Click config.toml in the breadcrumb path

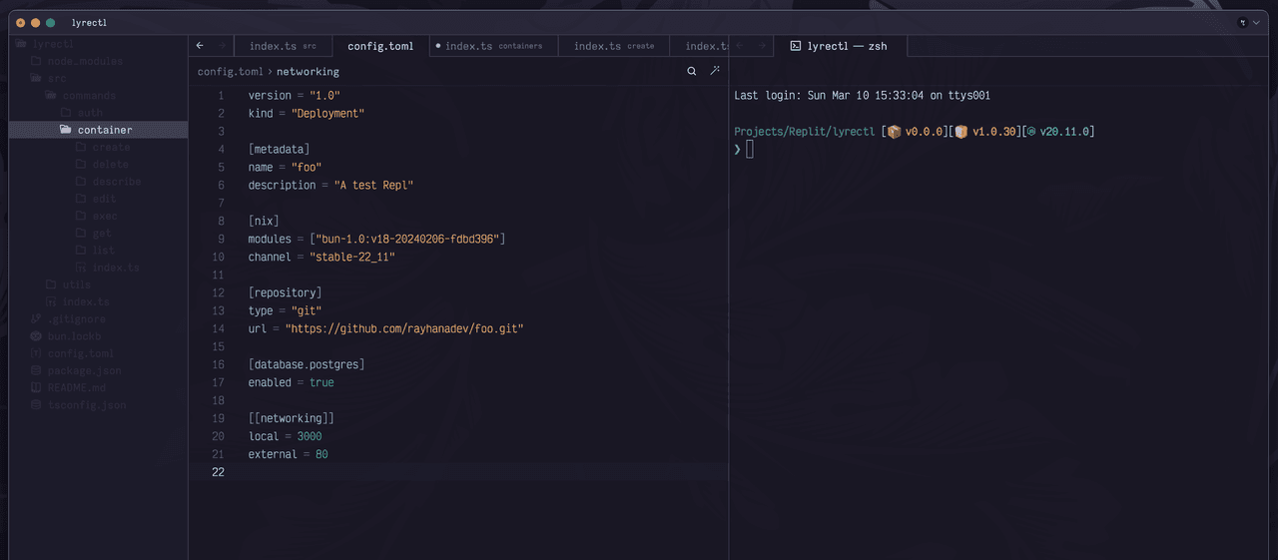230,72
